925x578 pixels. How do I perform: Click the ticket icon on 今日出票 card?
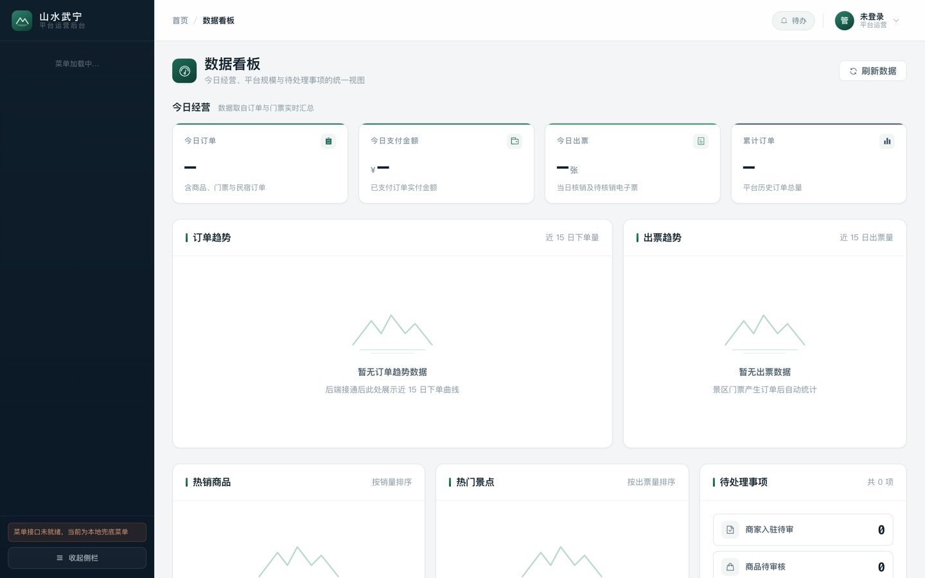(x=701, y=141)
